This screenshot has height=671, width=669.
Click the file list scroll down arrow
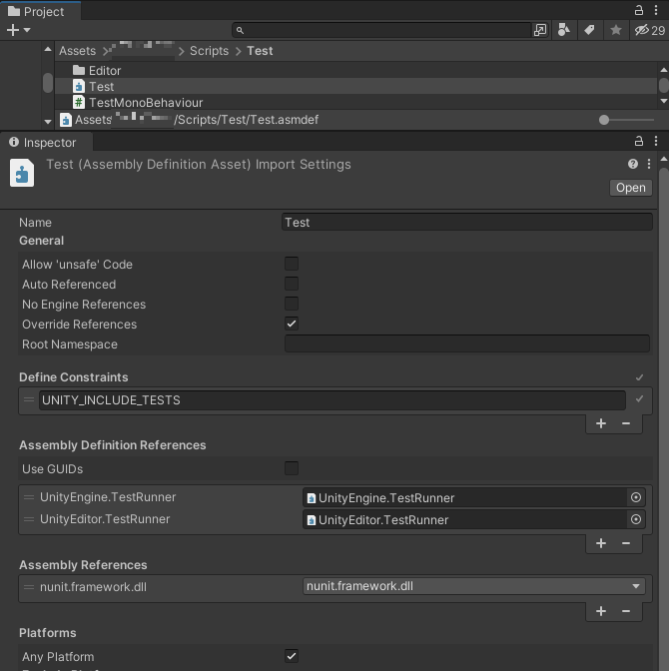664,101
